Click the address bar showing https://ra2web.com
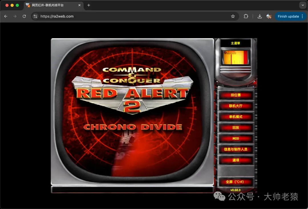 click(135, 16)
